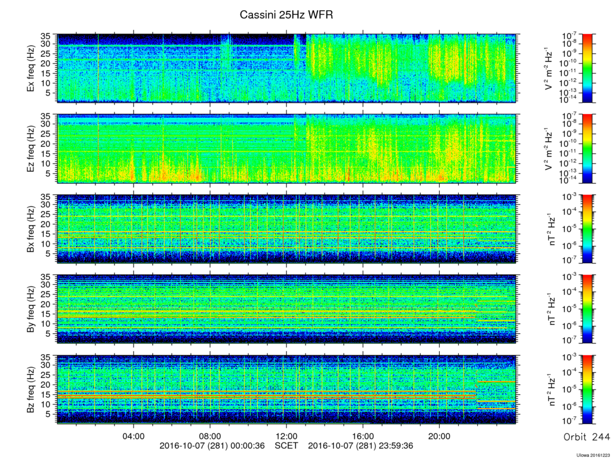
Task: Select the Bx freq (Hz) axis label
Action: coord(31,229)
